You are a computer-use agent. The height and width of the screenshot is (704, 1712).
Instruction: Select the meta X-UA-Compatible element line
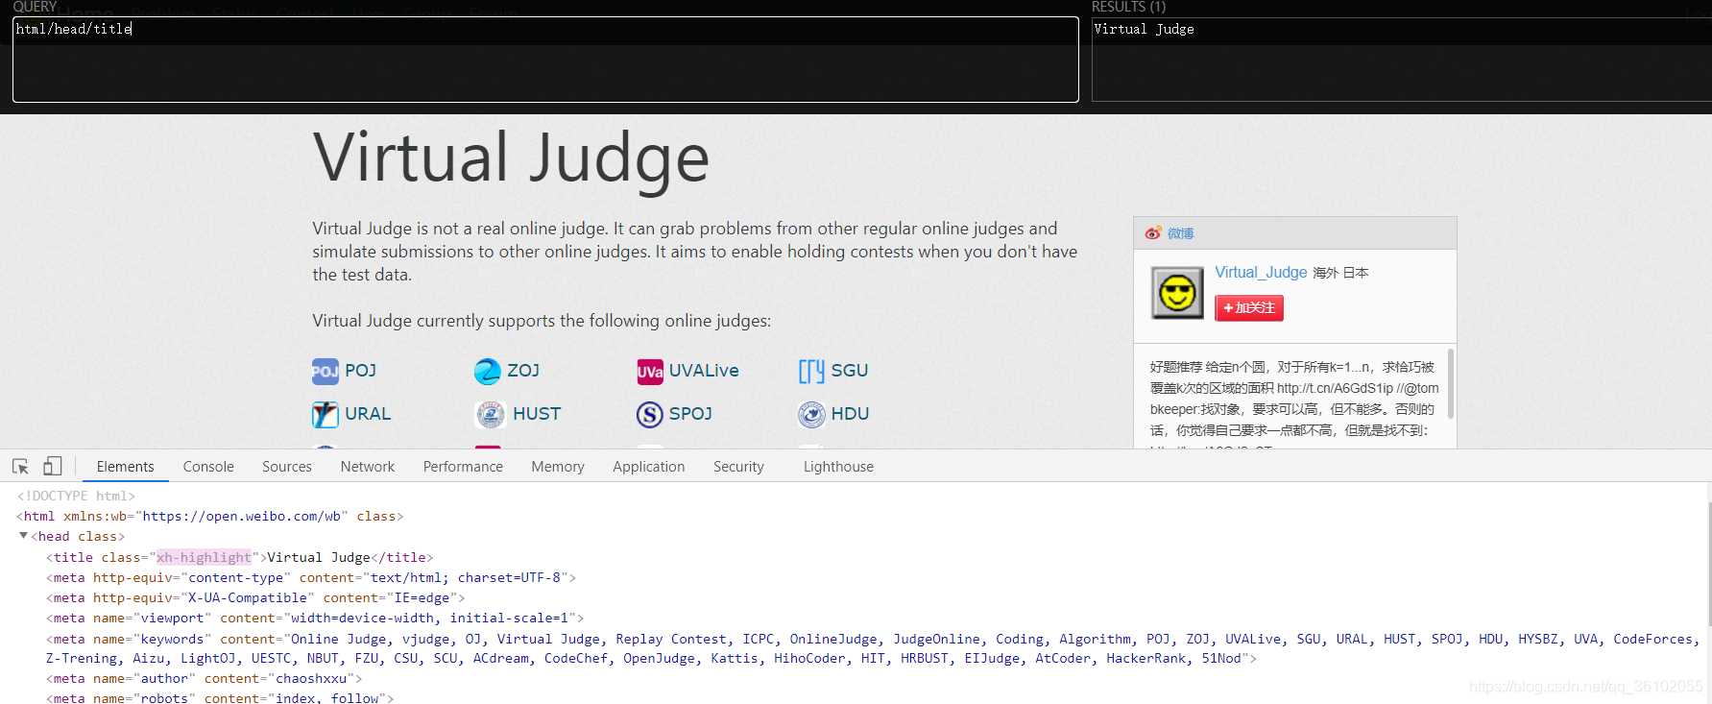coord(255,597)
